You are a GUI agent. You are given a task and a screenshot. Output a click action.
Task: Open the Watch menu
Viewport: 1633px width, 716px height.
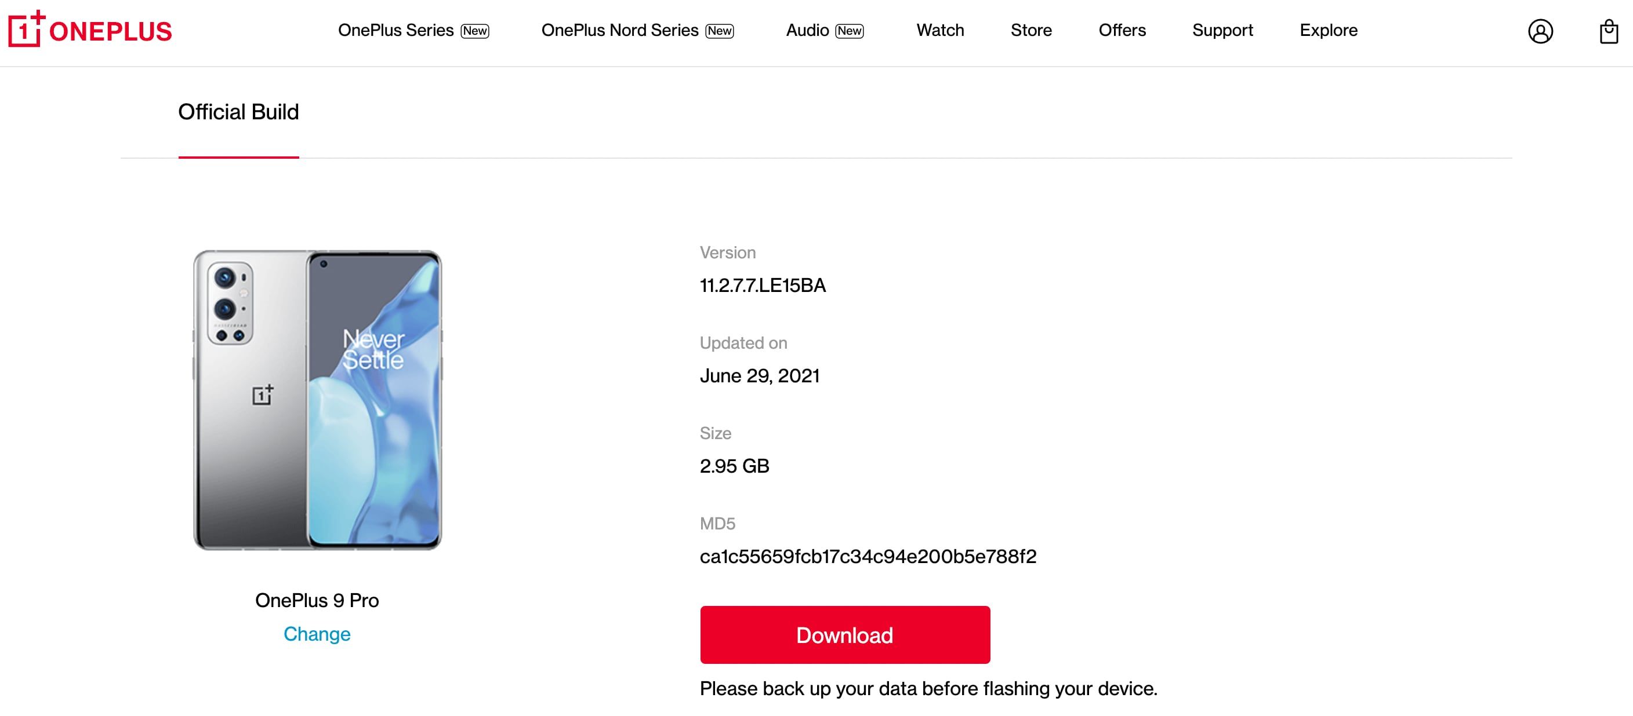940,30
